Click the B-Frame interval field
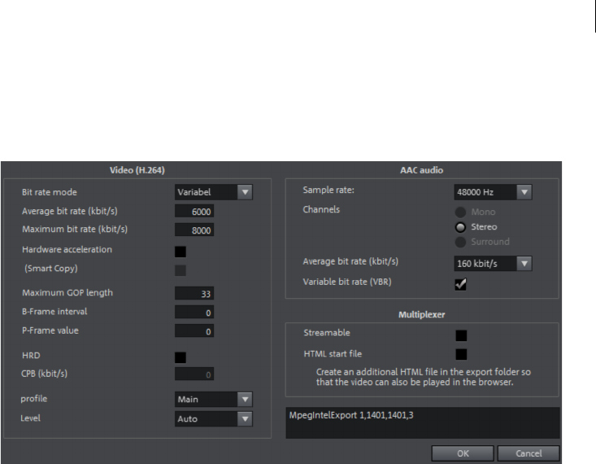 coord(194,312)
